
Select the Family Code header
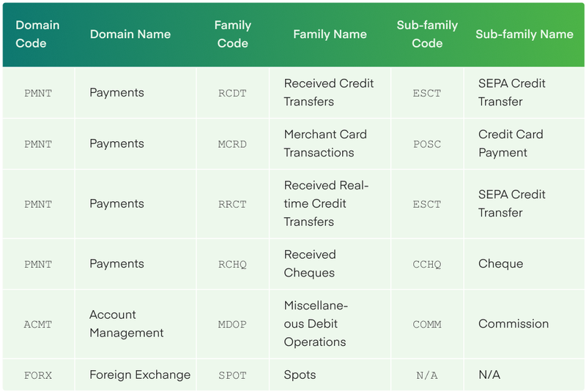(x=232, y=34)
